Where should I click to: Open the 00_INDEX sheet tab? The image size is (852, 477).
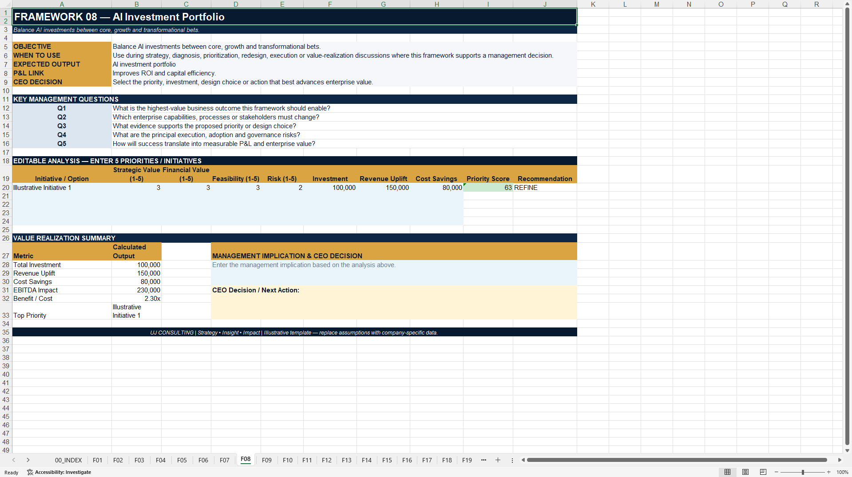click(x=68, y=460)
